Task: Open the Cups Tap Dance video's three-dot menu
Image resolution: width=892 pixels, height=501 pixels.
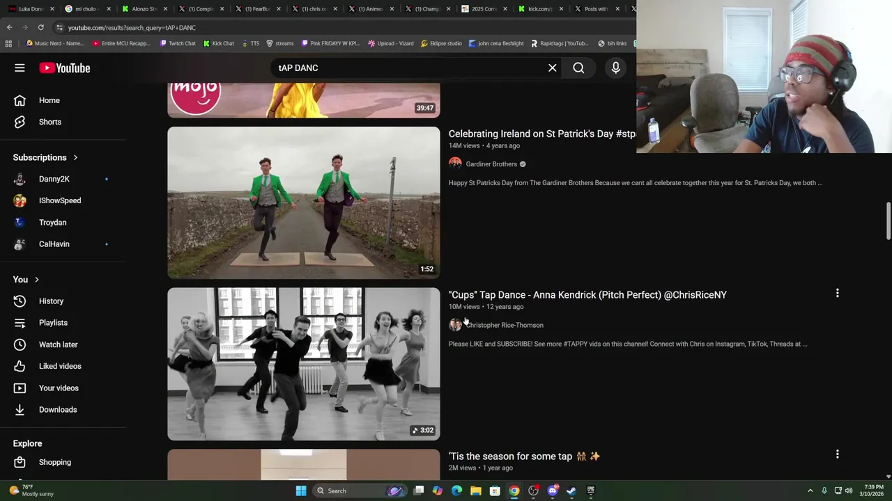Action: 837,293
